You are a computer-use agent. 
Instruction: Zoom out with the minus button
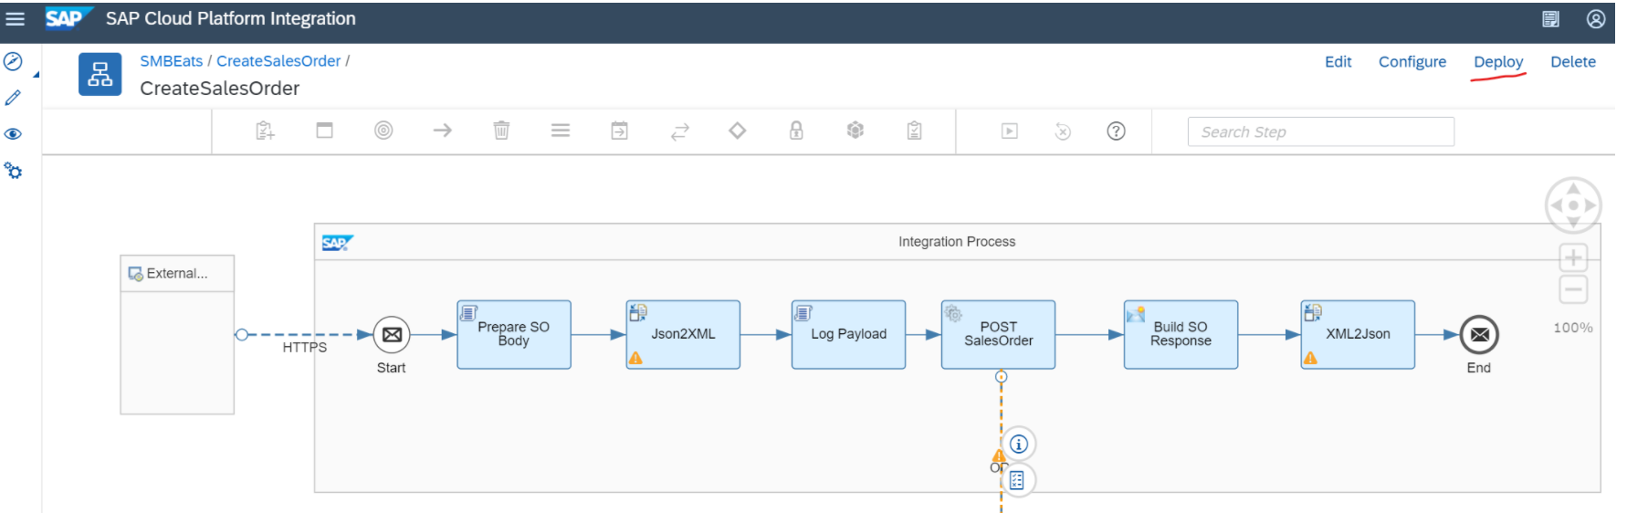click(1573, 290)
